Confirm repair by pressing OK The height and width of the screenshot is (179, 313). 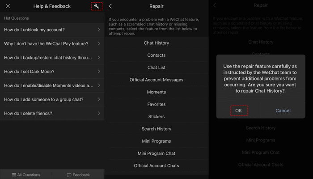tap(238, 111)
